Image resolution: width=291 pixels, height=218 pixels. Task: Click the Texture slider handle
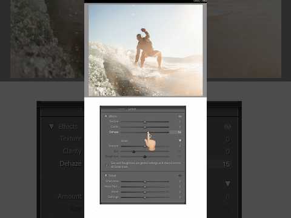tap(145, 122)
